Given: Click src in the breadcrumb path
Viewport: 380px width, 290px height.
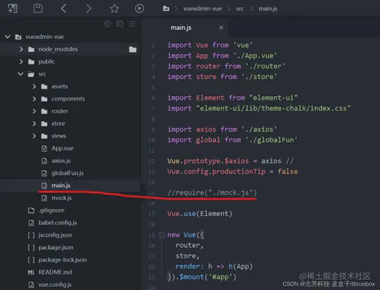Looking at the screenshot, I should point(240,9).
